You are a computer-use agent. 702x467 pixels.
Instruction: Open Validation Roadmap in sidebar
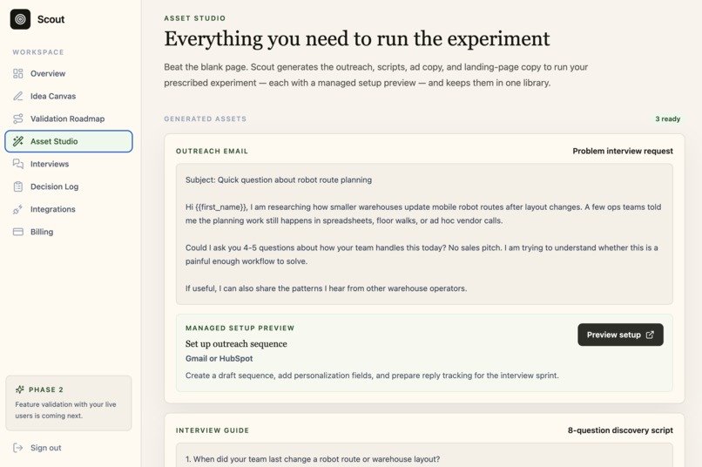tap(69, 118)
